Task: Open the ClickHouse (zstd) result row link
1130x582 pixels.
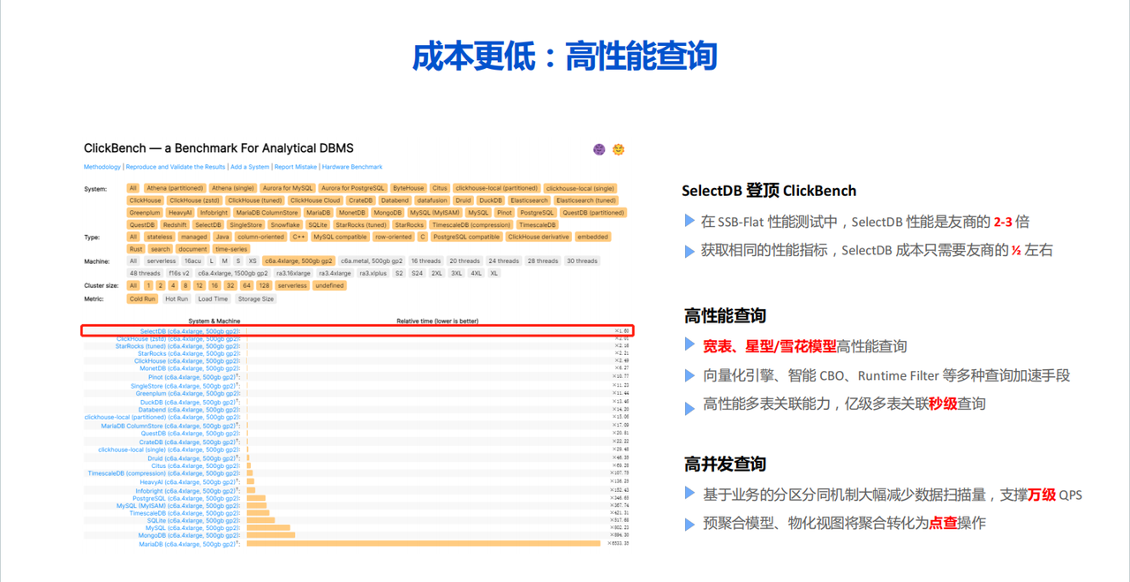Action: pos(177,338)
